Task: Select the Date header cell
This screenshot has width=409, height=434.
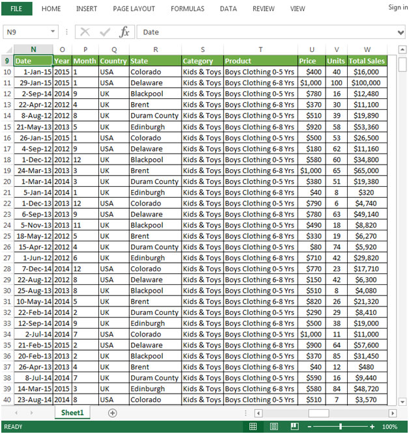Action: pos(33,61)
